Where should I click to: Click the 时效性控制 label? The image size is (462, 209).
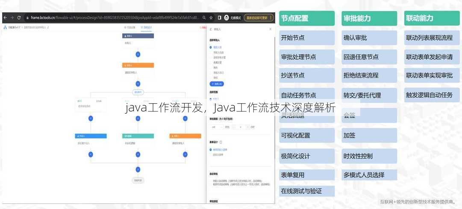pos(358,156)
